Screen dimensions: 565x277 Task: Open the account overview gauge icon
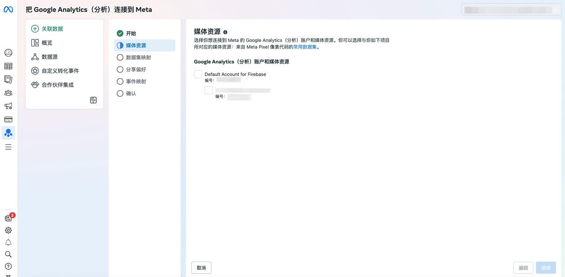(x=8, y=53)
